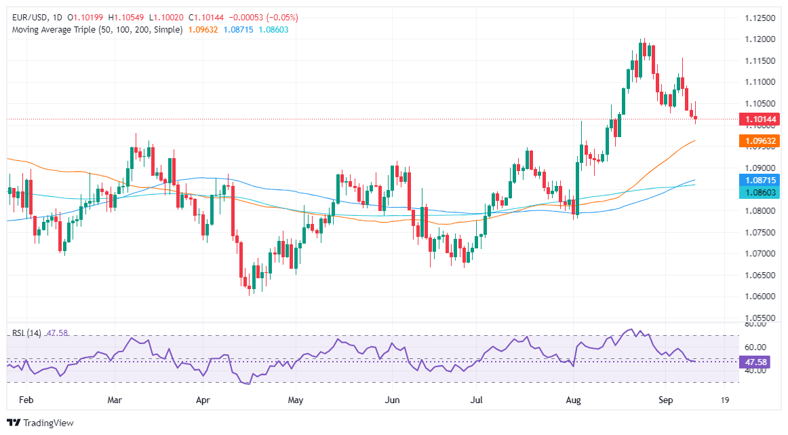Click the 1.06000 price scale label
The width and height of the screenshot is (788, 435).
point(760,296)
